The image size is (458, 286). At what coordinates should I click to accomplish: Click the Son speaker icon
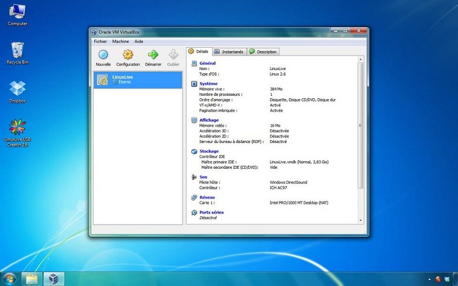194,177
